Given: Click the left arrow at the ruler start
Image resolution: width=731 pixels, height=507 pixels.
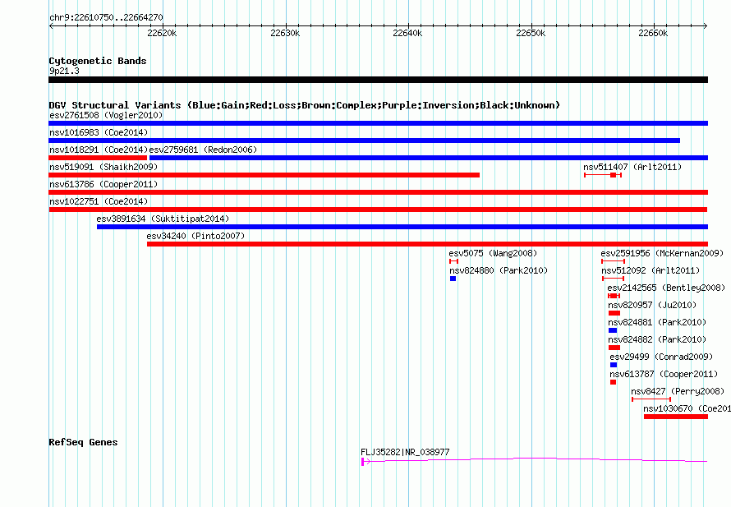Looking at the screenshot, I should [51, 26].
